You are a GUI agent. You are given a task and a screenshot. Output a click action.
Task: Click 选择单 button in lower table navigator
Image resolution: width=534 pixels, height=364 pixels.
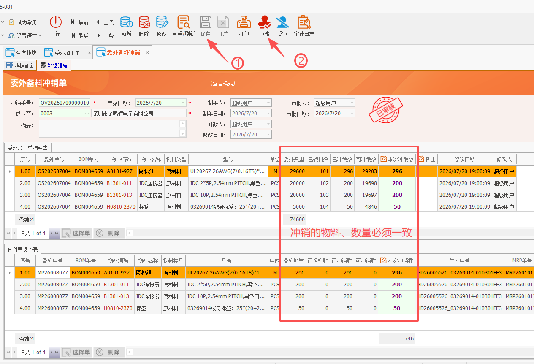76,352
